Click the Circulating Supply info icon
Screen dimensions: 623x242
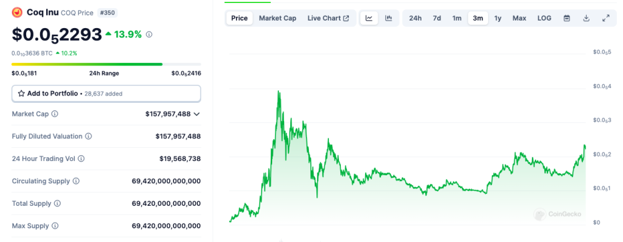click(76, 181)
